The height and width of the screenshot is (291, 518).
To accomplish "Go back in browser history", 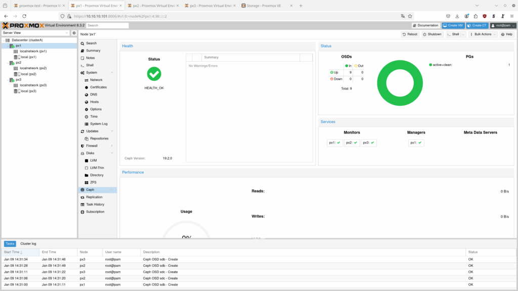I will 6,16.
